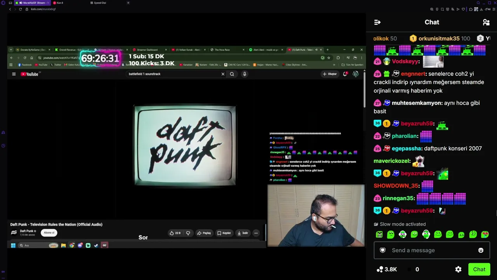The width and height of the screenshot is (497, 280).
Task: Open username SHOWDOWN_35 in chat
Action: coord(396,185)
